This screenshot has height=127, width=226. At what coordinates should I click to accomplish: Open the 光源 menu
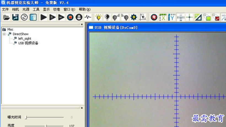click(x=26, y=9)
